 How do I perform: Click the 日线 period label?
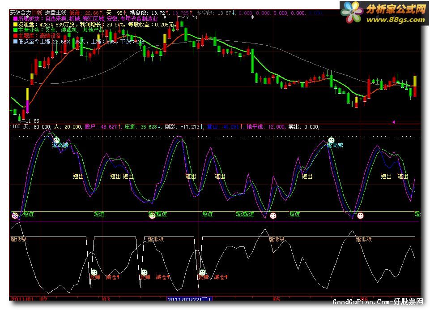(x=37, y=13)
